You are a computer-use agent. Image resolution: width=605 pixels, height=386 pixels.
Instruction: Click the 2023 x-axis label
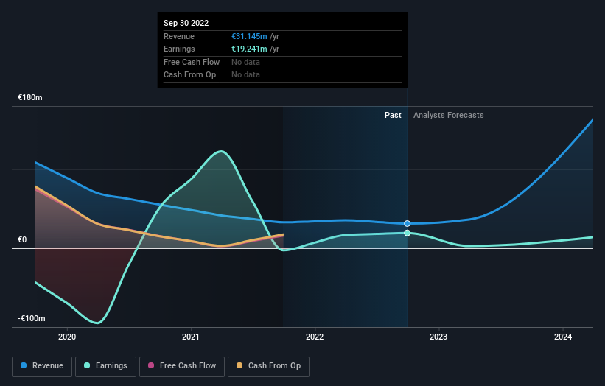click(438, 337)
